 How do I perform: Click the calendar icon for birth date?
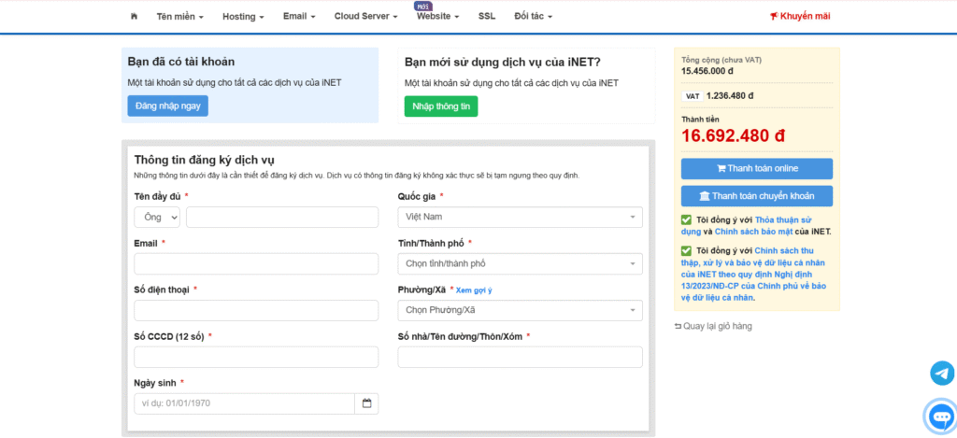coord(366,403)
